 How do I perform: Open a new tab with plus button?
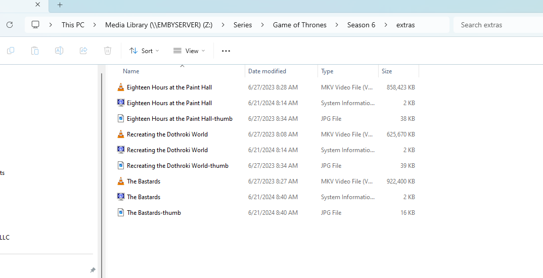pyautogui.click(x=60, y=5)
